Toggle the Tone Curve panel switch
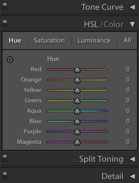The image size is (139, 183). pos(5,7)
